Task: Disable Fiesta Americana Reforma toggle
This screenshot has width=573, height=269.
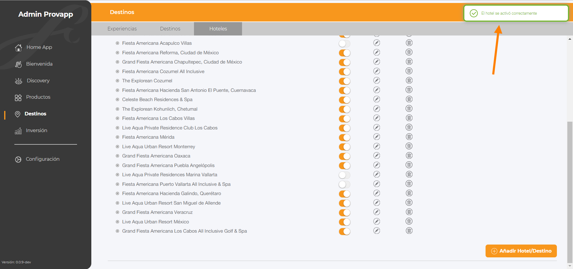Action: [344, 53]
